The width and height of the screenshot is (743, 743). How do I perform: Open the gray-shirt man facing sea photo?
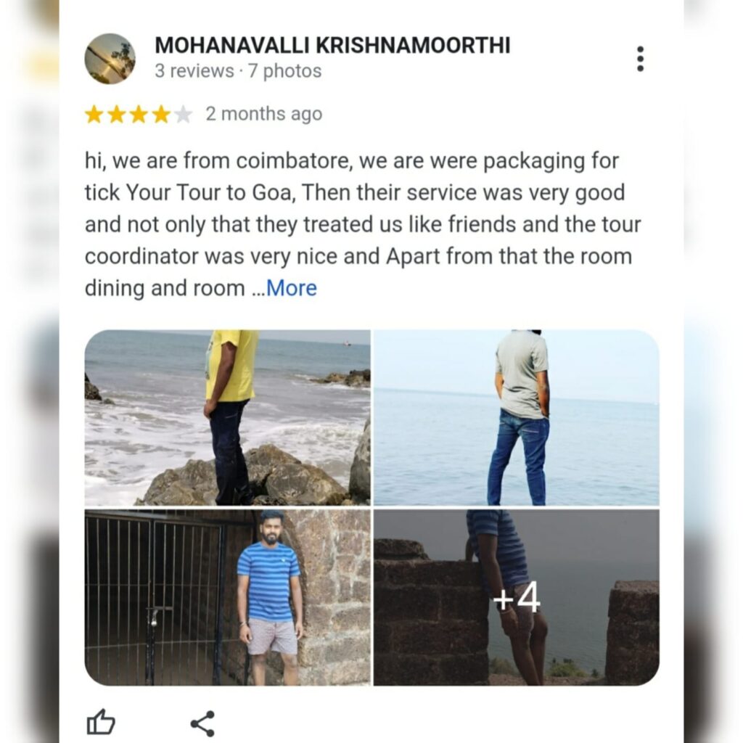pyautogui.click(x=517, y=417)
